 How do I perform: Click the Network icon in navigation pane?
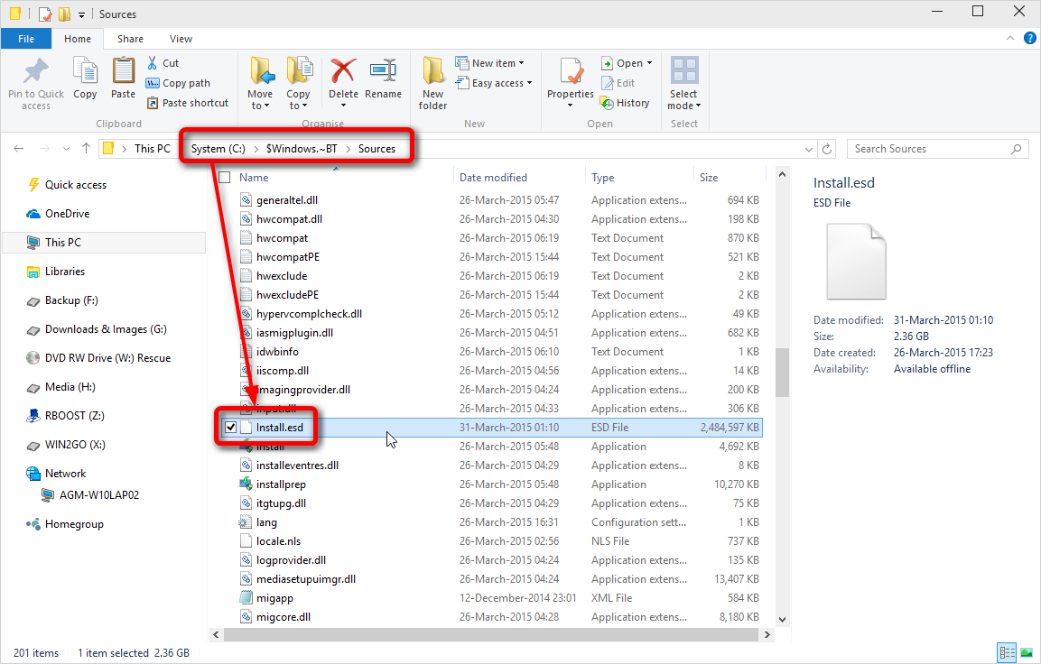[x=33, y=474]
